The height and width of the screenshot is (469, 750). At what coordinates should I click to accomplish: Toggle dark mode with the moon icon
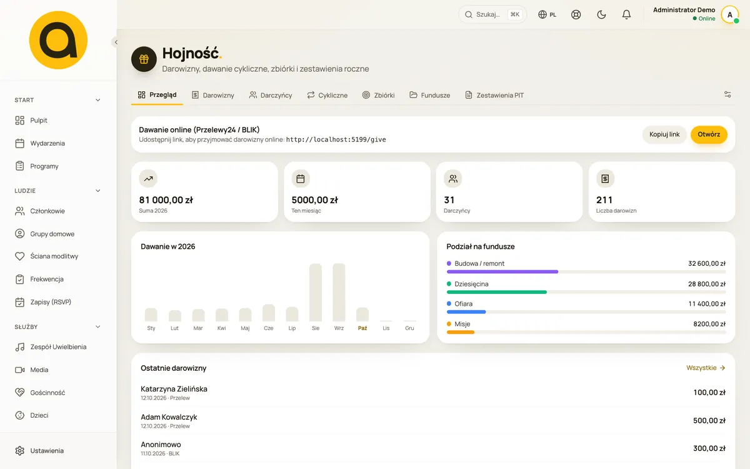point(602,14)
